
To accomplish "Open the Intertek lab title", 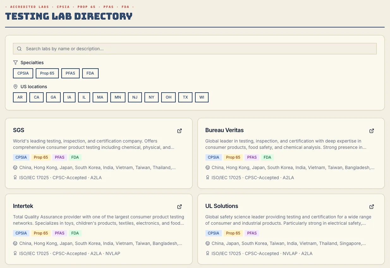I will click(x=23, y=206).
